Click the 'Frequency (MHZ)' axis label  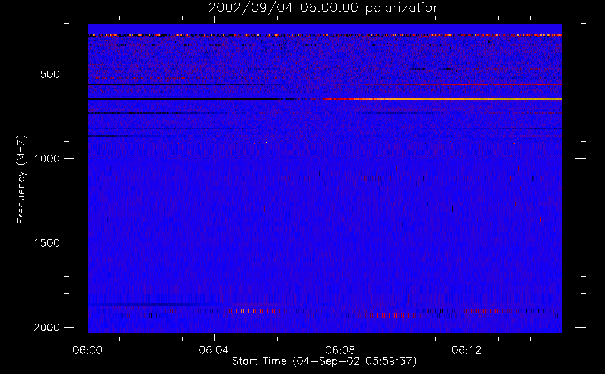(21, 180)
